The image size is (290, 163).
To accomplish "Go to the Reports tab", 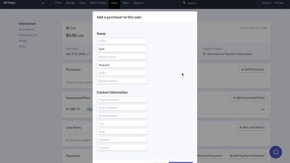I will (138, 3).
